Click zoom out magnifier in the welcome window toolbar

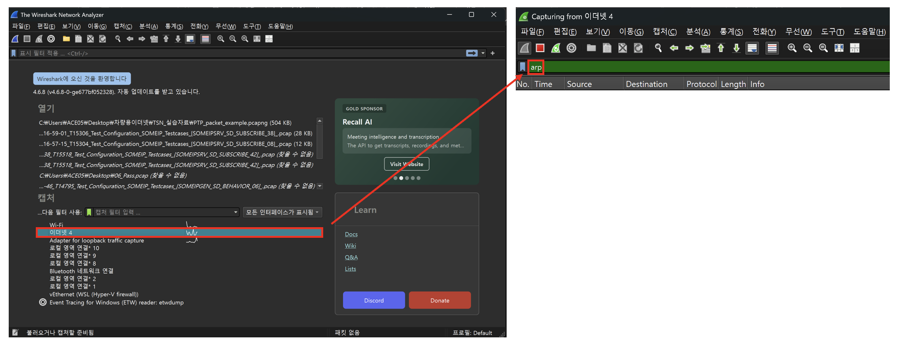(233, 39)
